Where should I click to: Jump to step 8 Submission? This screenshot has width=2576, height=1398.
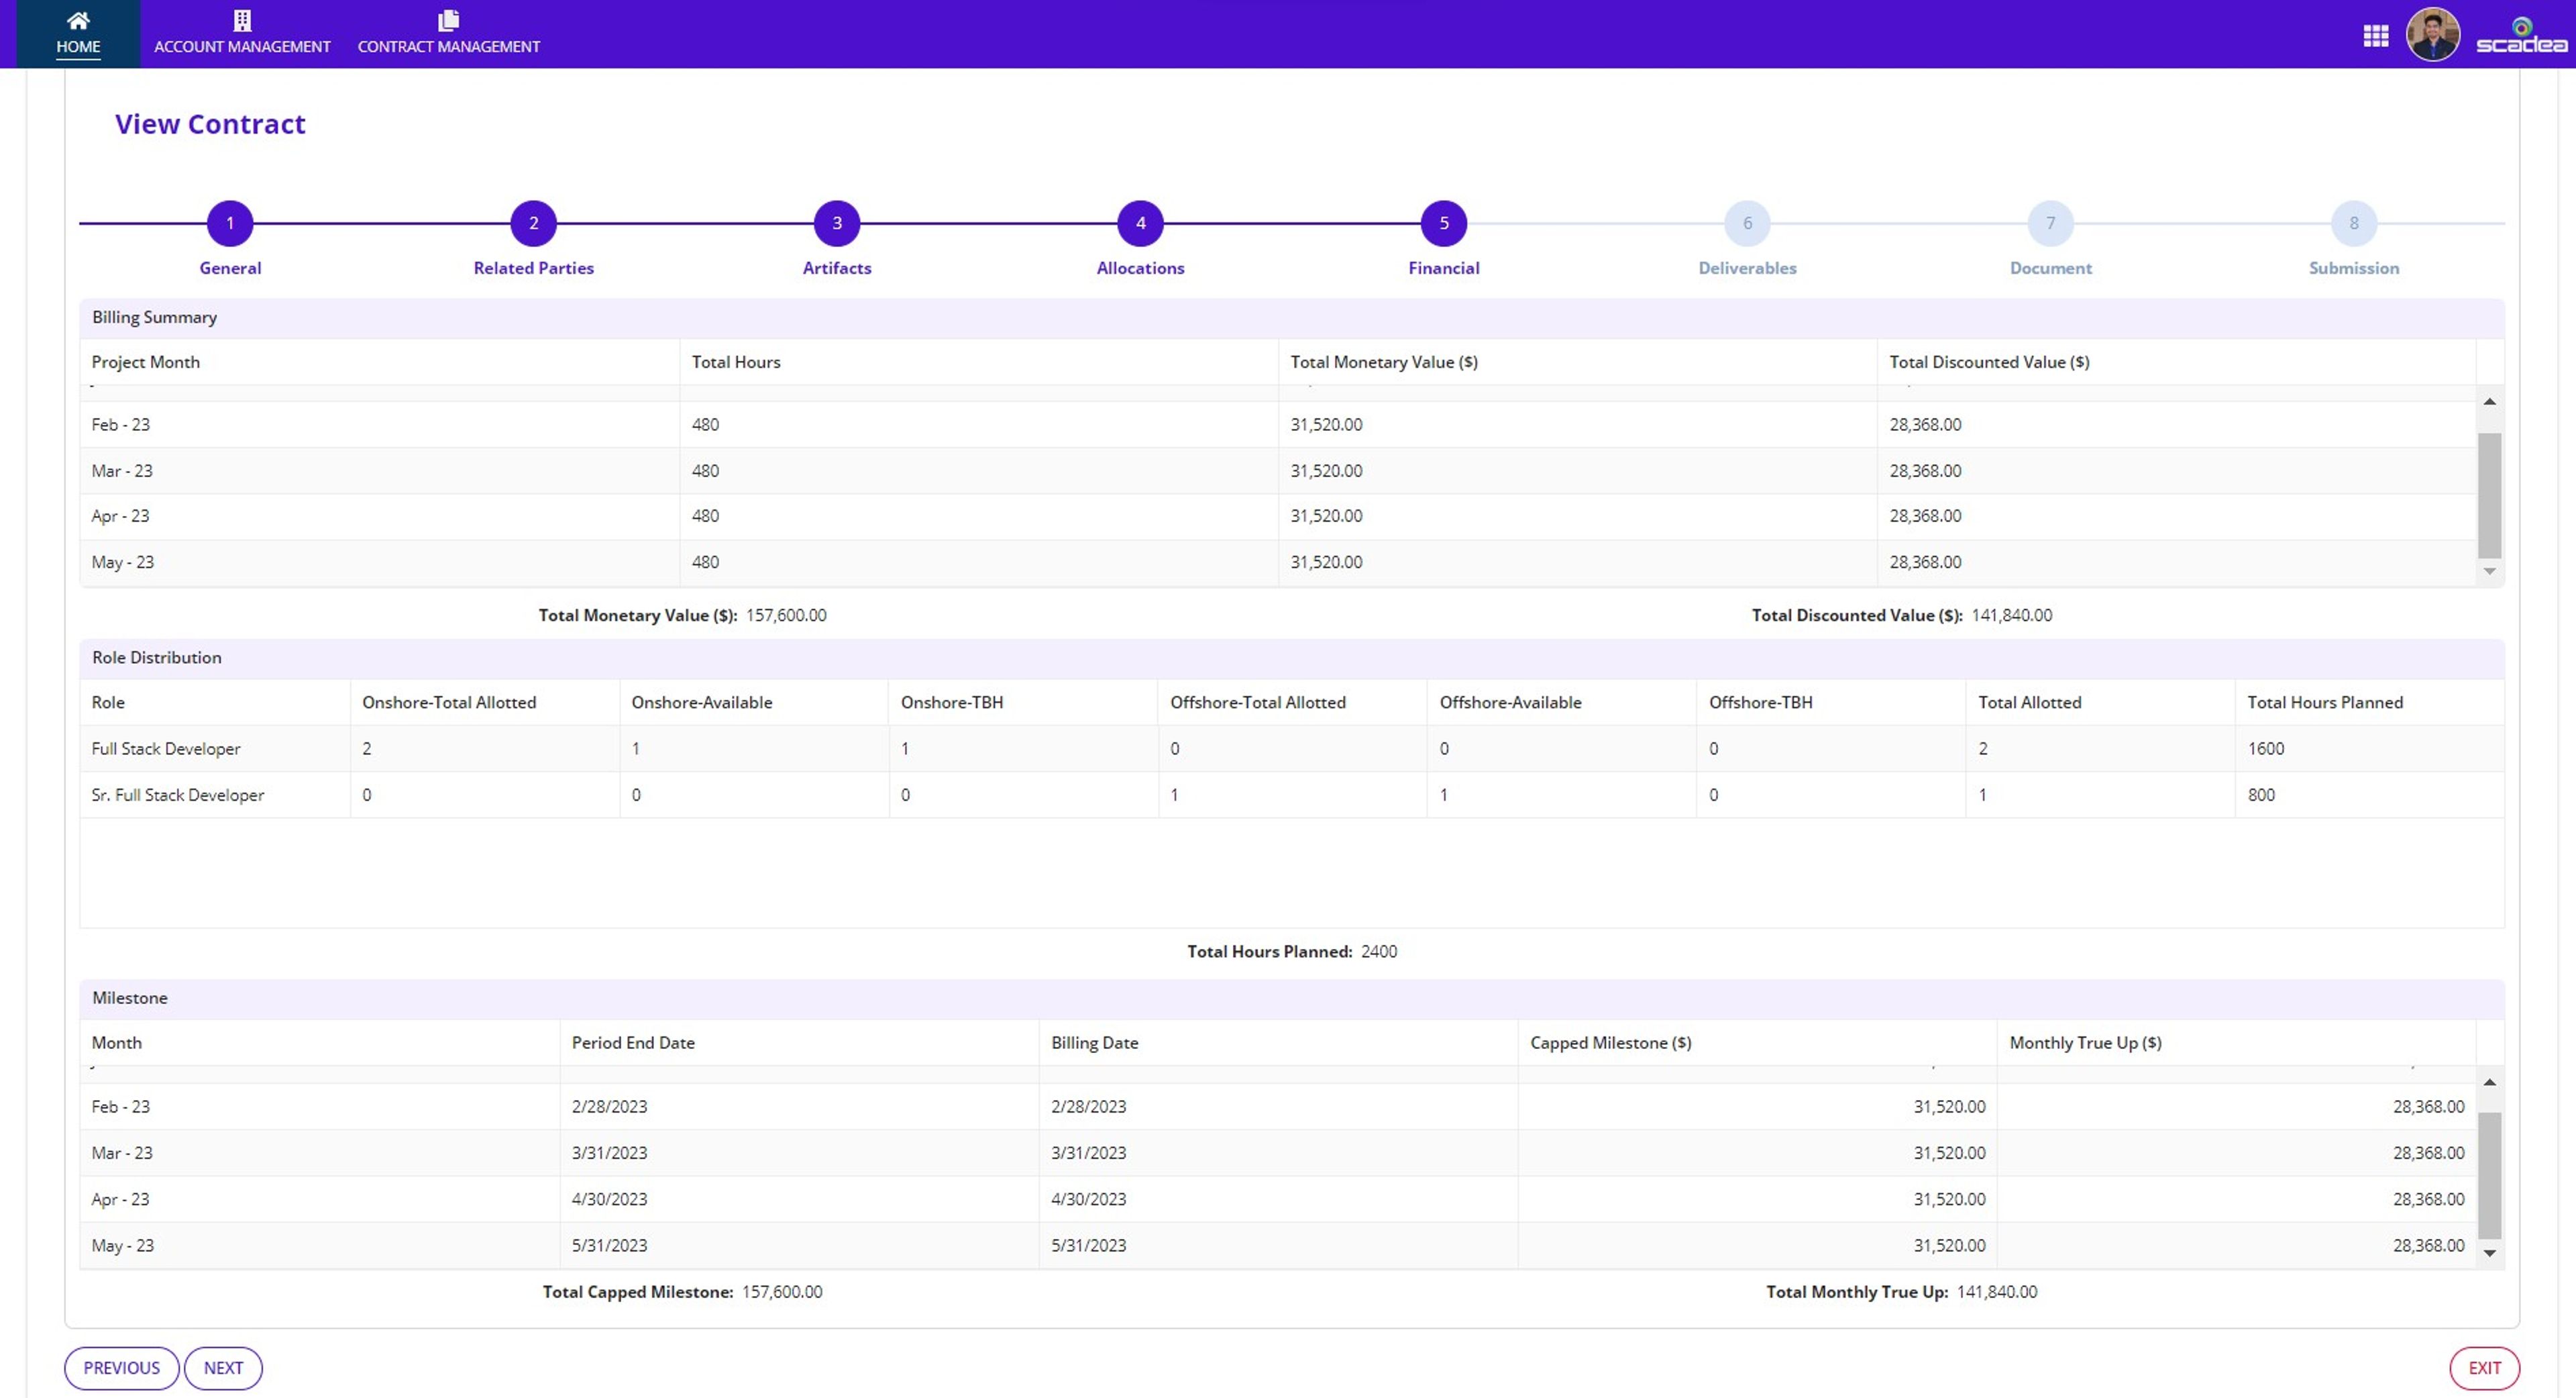point(2354,223)
